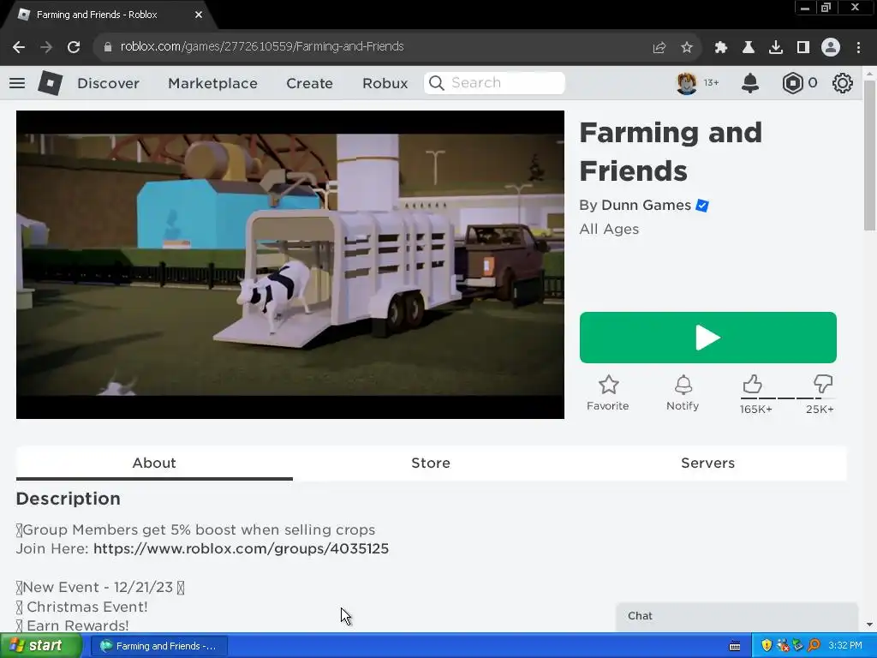Open the user avatar profile picture
The height and width of the screenshot is (658, 877).
tap(687, 83)
